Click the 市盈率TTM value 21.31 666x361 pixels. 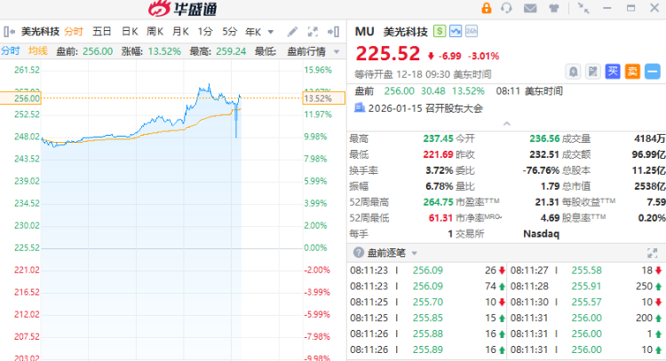547,202
